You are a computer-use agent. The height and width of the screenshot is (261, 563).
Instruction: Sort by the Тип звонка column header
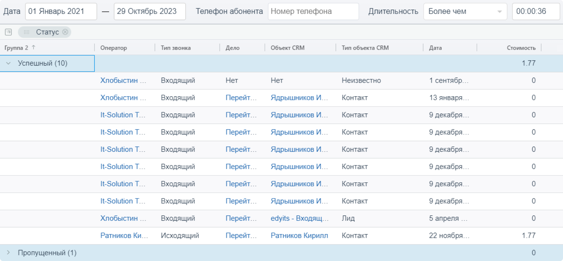[176, 48]
